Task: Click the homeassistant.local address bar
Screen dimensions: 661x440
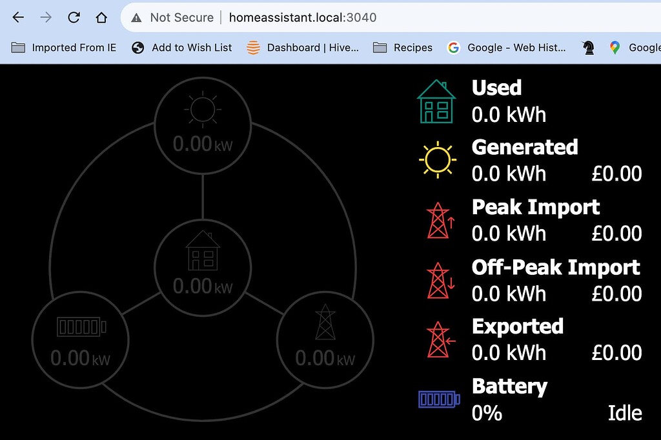Action: tap(302, 17)
